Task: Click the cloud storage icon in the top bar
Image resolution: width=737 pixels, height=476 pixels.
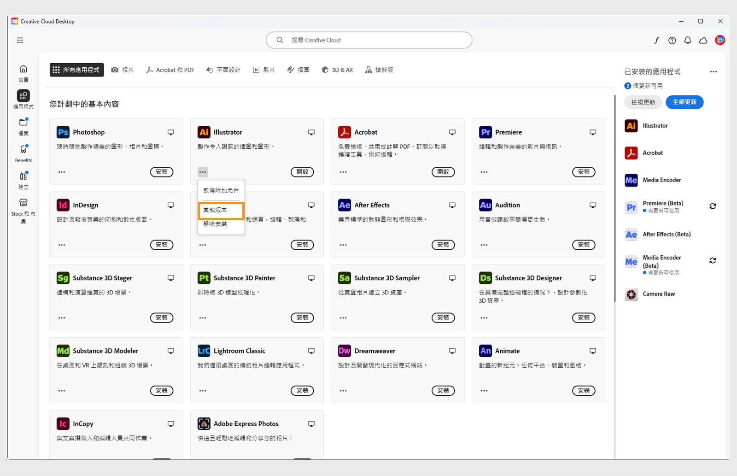Action: pos(703,41)
